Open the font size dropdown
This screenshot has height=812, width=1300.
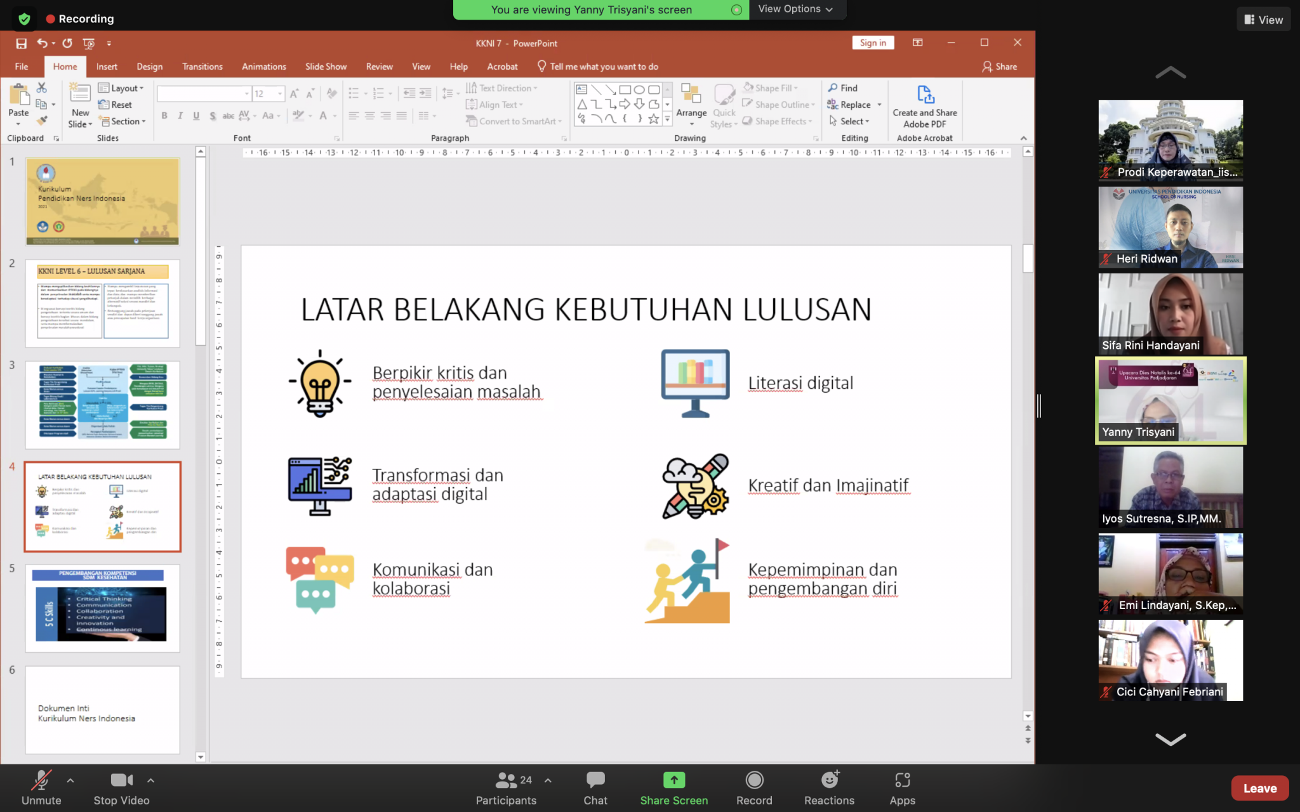pos(280,94)
